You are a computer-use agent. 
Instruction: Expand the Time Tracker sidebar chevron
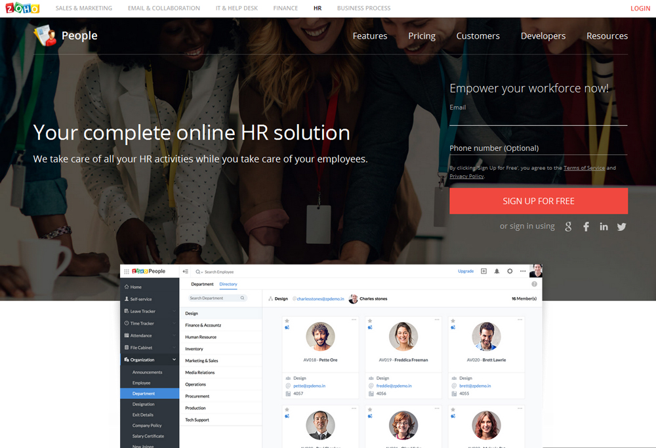click(174, 323)
